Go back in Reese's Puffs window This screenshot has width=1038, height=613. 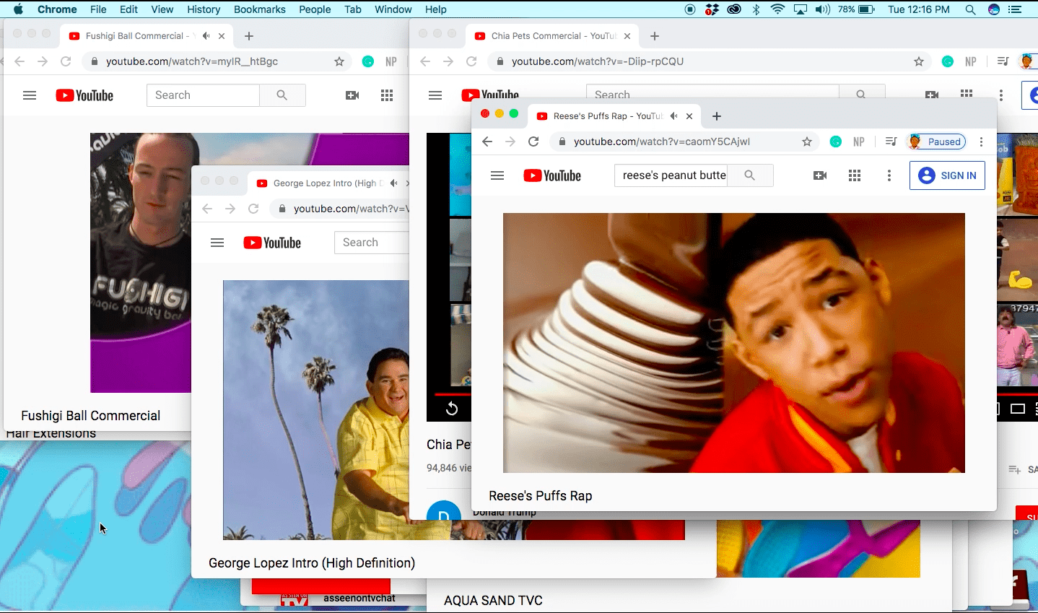487,142
